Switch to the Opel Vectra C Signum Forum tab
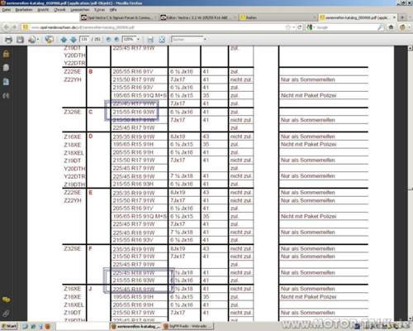 tap(118, 17)
